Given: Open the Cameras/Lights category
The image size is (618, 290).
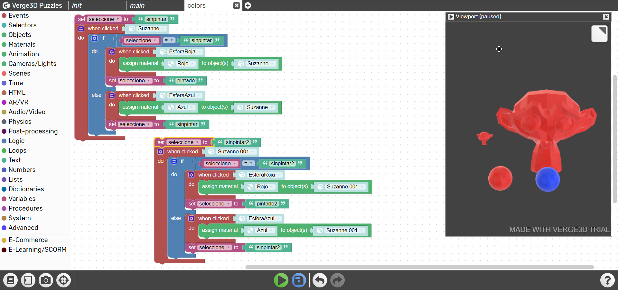Looking at the screenshot, I should [x=32, y=64].
